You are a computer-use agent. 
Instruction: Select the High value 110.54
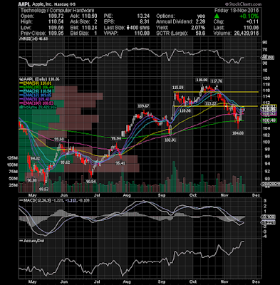click(56, 22)
